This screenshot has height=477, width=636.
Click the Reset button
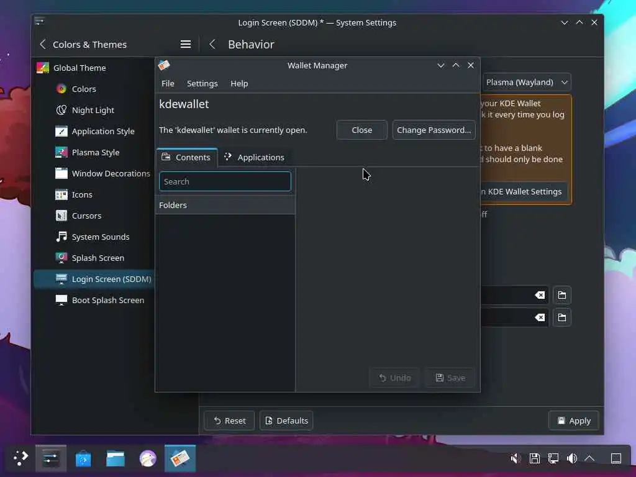229,420
